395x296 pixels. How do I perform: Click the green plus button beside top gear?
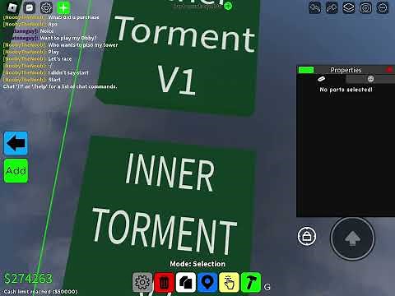[63, 7]
